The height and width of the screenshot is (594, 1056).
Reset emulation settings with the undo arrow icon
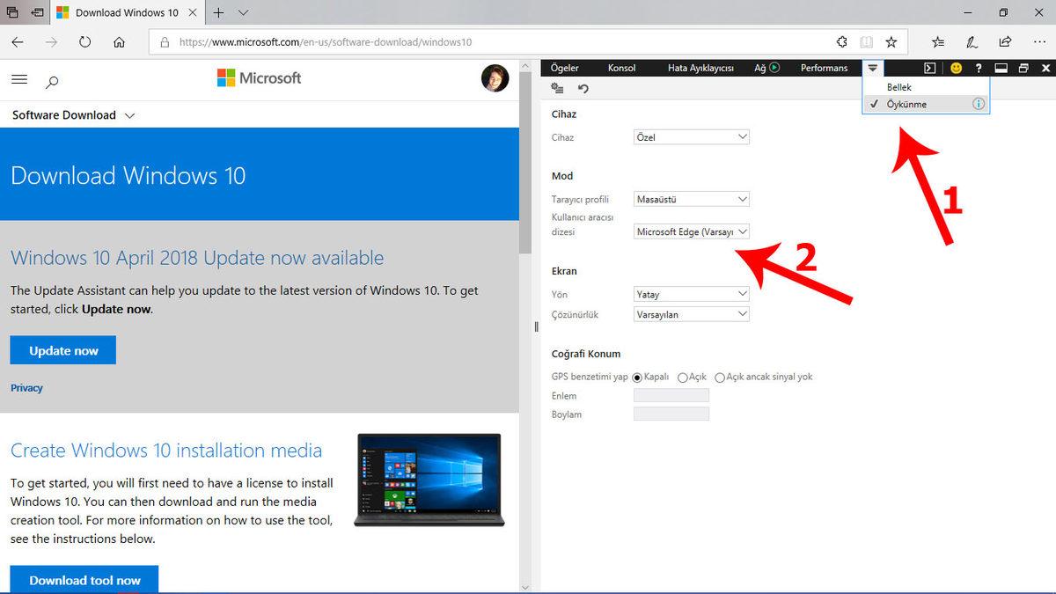click(x=582, y=88)
